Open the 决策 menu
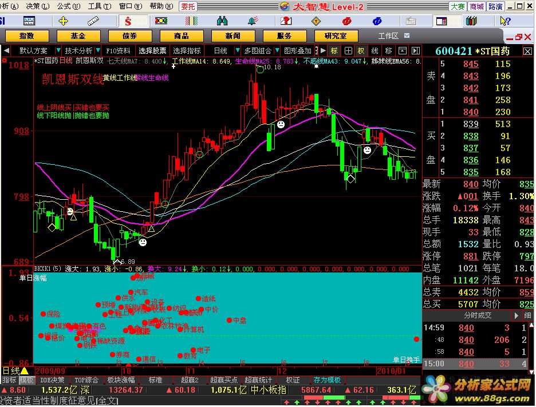The height and width of the screenshot is (407, 536). [x=38, y=6]
